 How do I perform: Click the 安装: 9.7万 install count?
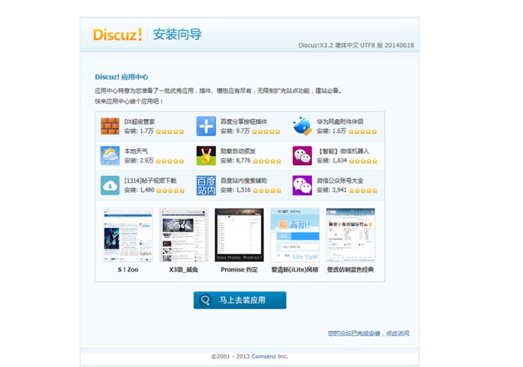pos(235,131)
